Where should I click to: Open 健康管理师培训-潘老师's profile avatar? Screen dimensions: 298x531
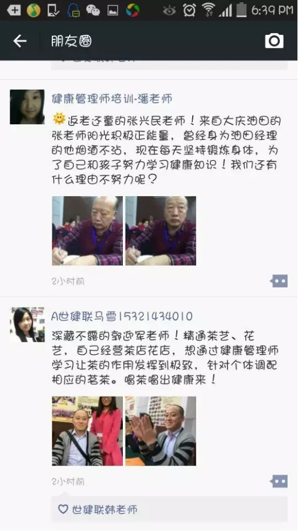point(27,107)
